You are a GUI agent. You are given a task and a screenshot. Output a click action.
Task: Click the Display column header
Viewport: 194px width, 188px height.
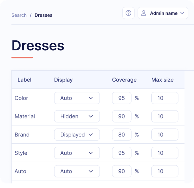(63, 80)
